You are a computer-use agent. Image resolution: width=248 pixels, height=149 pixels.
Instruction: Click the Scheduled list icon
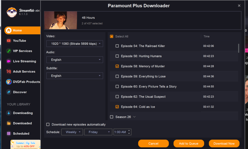(x=9, y=134)
